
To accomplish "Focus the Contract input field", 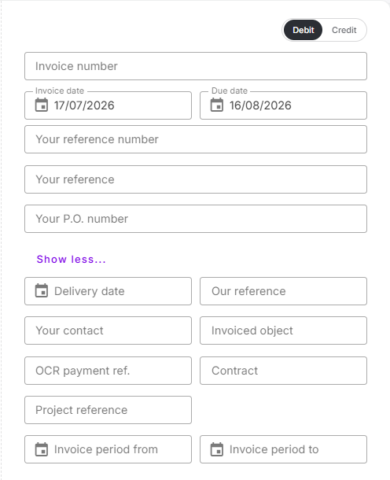I will 283,371.
